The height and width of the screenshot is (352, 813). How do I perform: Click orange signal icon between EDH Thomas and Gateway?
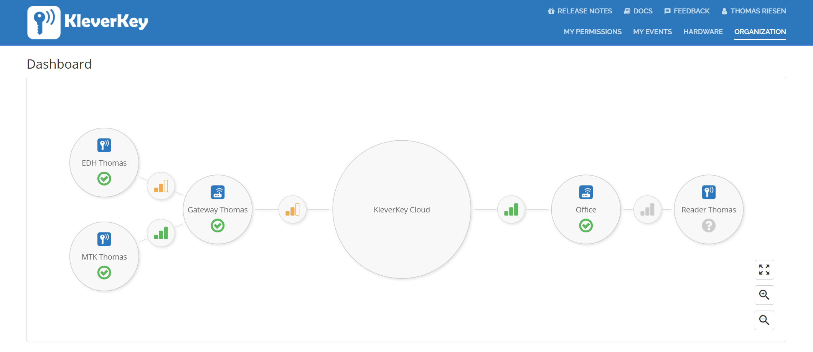(161, 186)
